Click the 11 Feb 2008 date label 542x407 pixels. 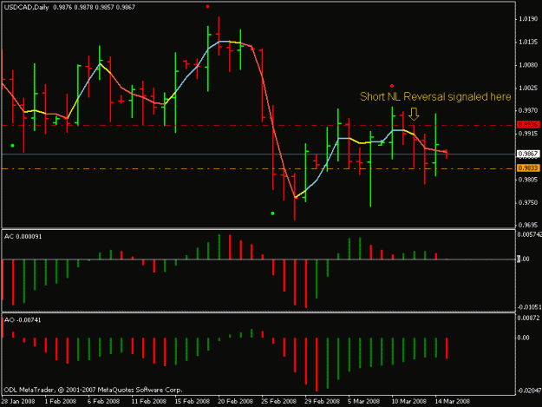[148, 401]
